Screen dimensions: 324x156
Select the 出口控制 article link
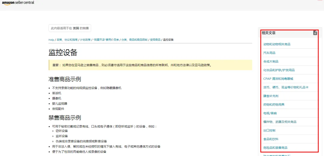click(x=269, y=130)
